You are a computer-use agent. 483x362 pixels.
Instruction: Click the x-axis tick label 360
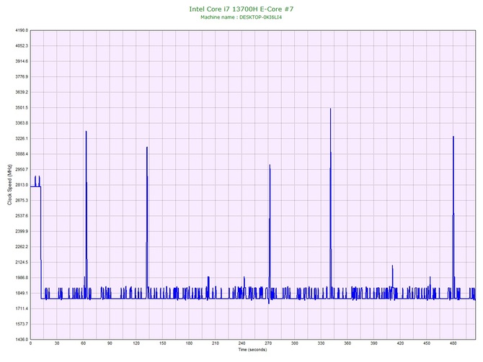[347, 343]
